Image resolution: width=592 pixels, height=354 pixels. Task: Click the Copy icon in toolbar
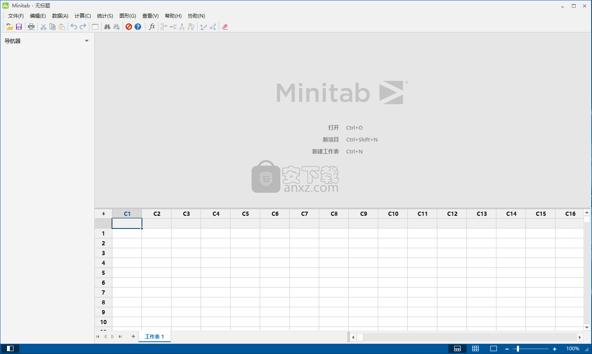pyautogui.click(x=53, y=27)
